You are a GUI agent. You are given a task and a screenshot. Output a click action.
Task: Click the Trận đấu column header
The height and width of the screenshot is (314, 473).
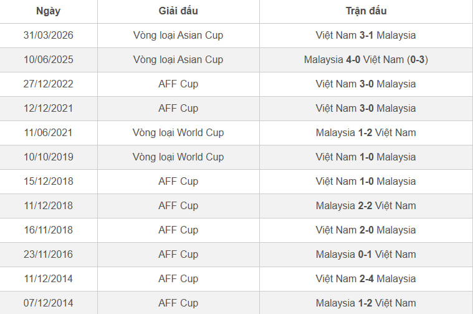click(x=366, y=11)
